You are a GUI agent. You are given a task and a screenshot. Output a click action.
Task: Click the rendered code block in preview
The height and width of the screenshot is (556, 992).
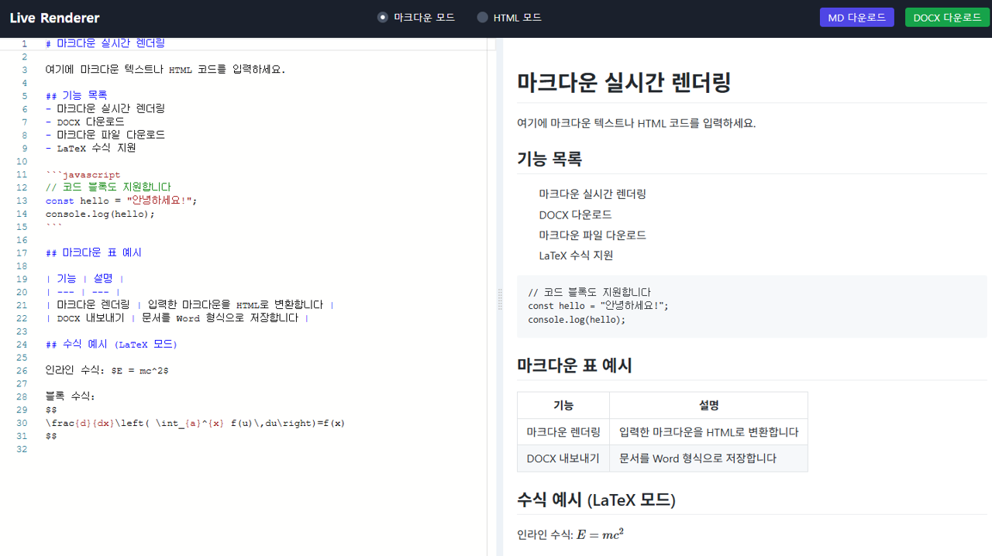tap(750, 306)
